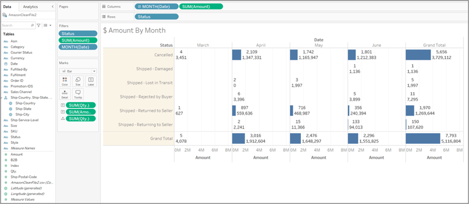Click the Abc icon of Category field
The height and width of the screenshot is (204, 469).
coord(6,47)
